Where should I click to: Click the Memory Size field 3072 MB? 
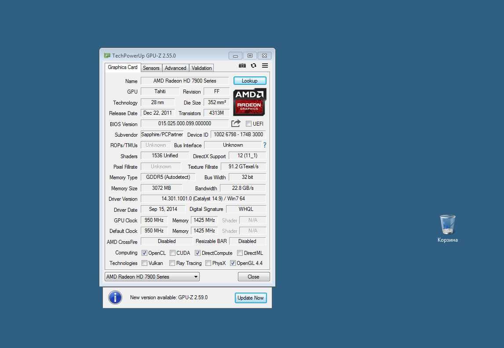161,188
